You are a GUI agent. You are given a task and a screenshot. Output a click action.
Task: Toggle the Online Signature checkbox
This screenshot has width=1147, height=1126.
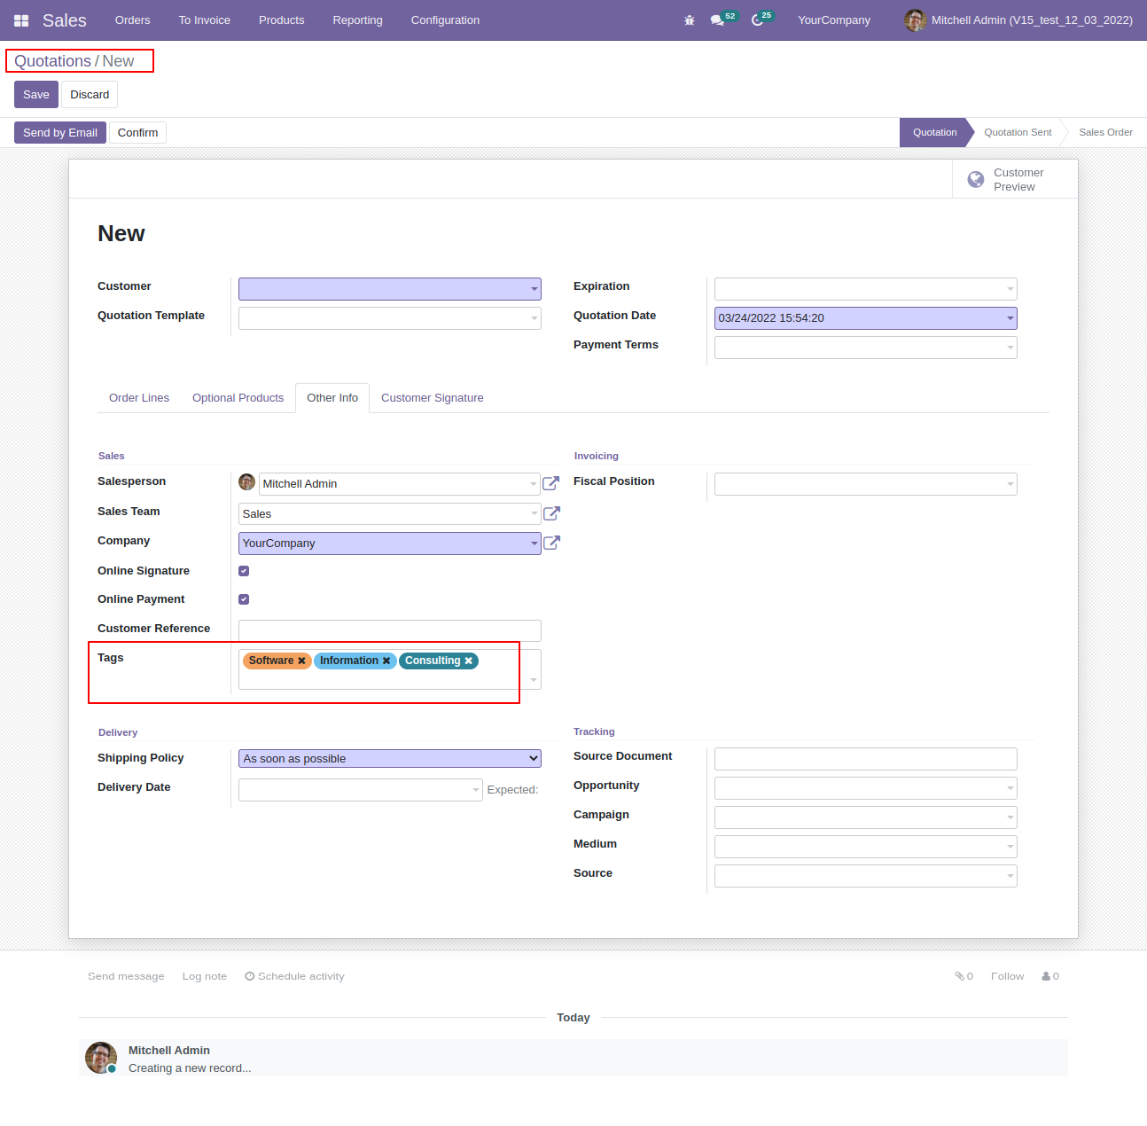[x=244, y=571]
